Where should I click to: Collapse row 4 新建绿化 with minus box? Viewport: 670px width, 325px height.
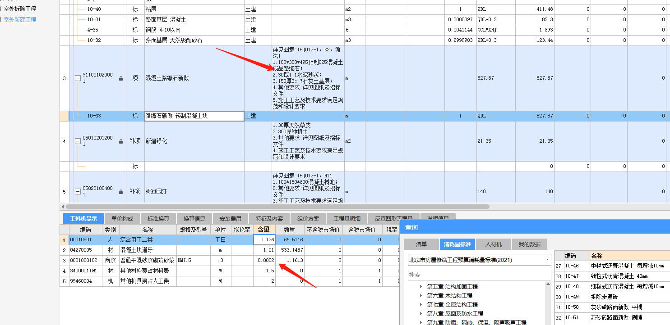[x=78, y=141]
